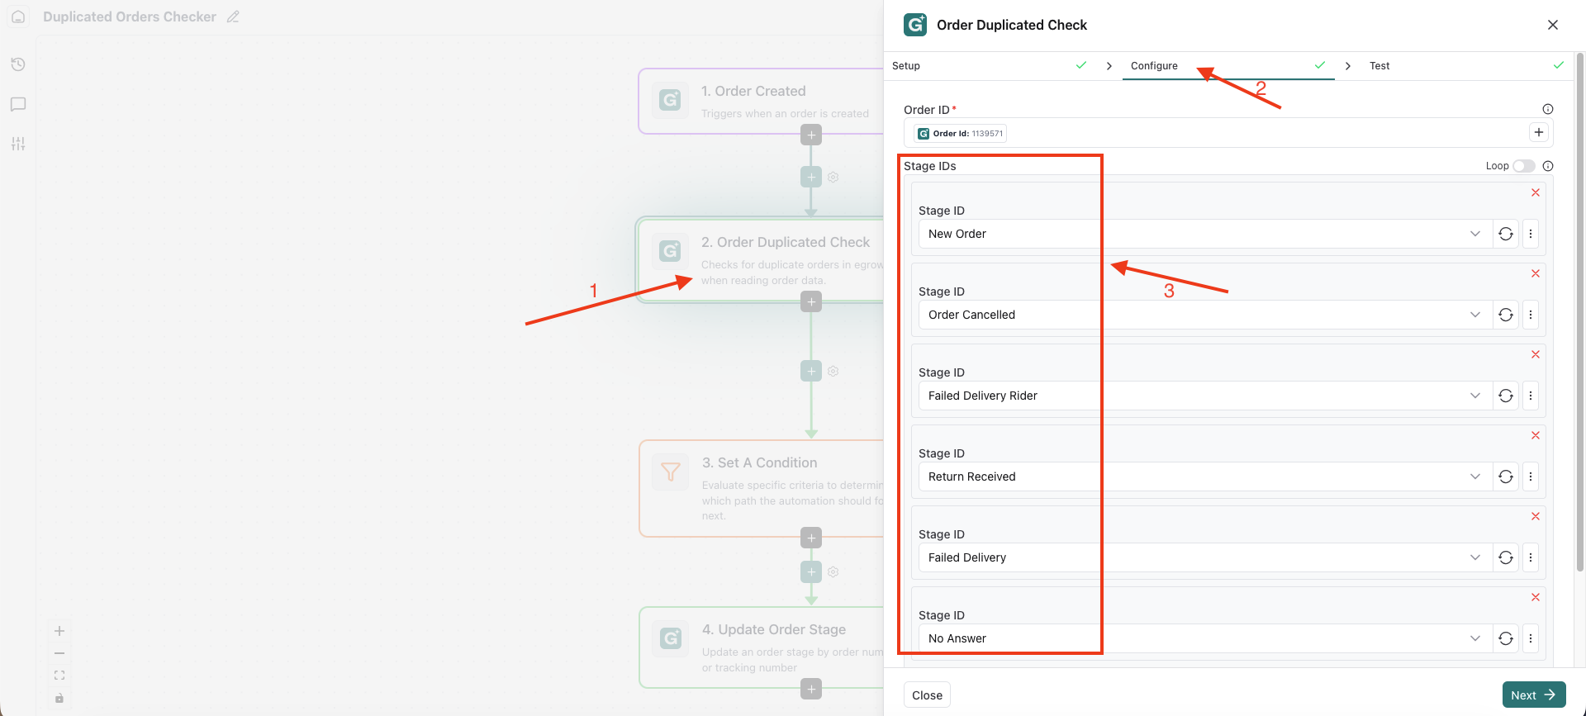
Task: Expand the New Order stage dropdown
Action: point(1475,234)
